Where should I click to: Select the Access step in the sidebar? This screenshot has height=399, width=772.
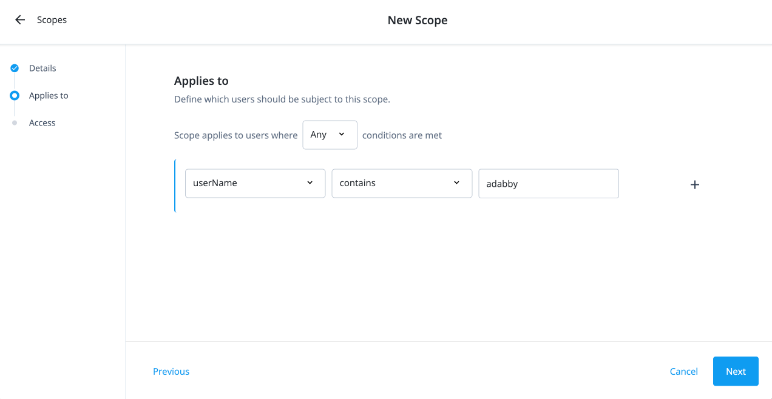click(x=42, y=122)
